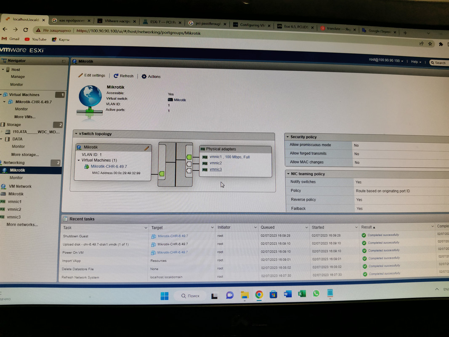Image resolution: width=449 pixels, height=337 pixels.
Task: Collapse Virtual Machines (1) in topology
Action: pos(79,160)
